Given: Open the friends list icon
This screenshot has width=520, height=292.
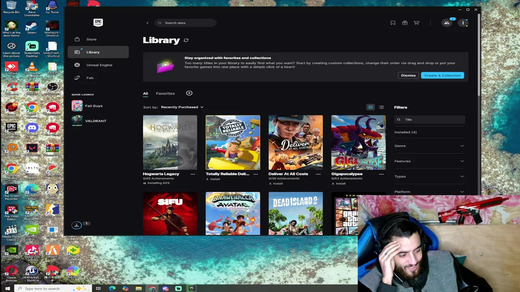Looking at the screenshot, I should click(x=446, y=23).
